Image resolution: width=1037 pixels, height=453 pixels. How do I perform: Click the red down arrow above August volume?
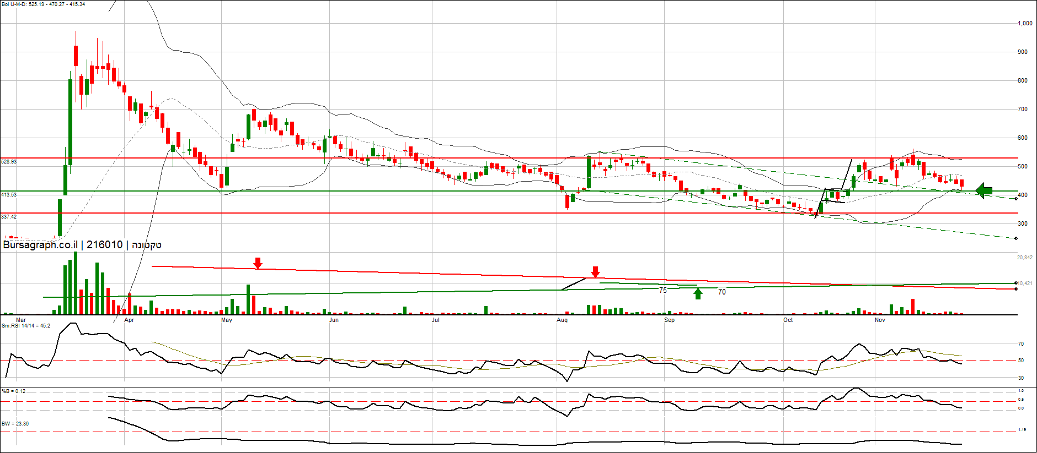(595, 272)
